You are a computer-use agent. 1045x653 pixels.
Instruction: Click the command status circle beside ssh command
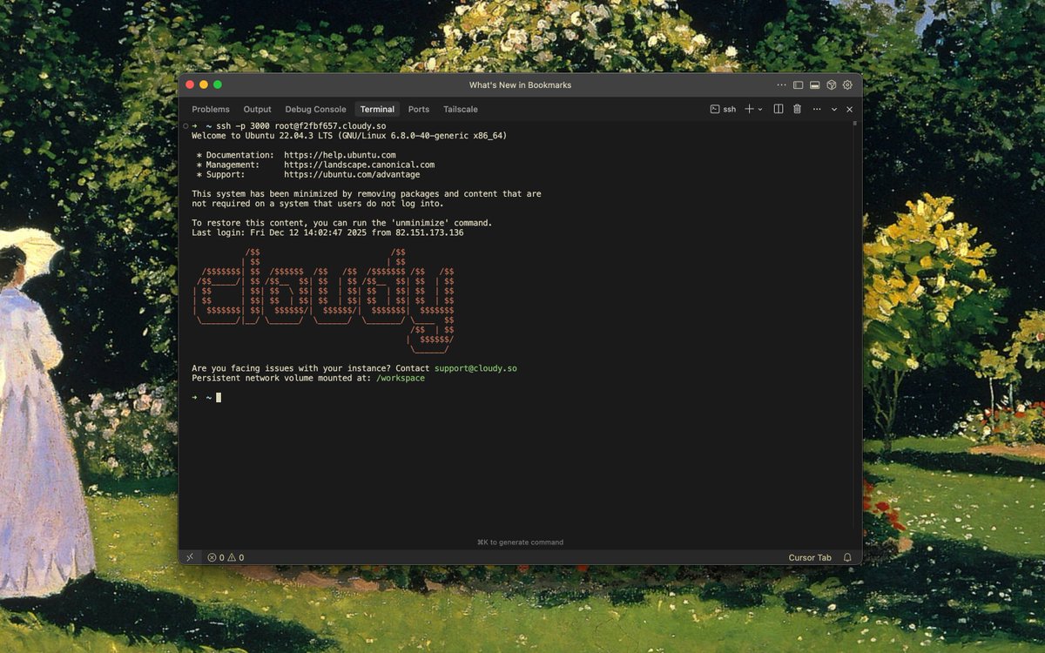185,126
